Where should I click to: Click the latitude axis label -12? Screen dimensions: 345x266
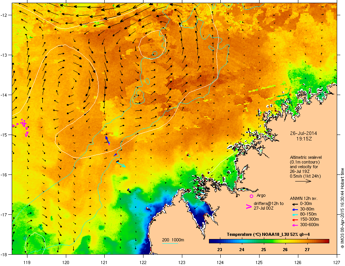[4, 15]
